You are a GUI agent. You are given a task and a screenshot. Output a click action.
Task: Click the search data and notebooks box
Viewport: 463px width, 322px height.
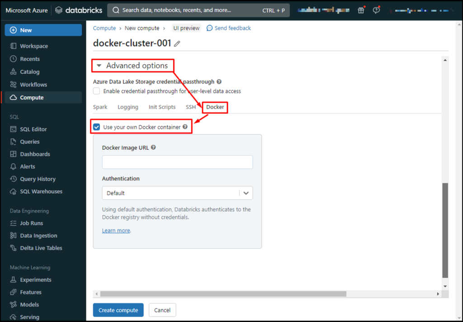click(x=198, y=10)
